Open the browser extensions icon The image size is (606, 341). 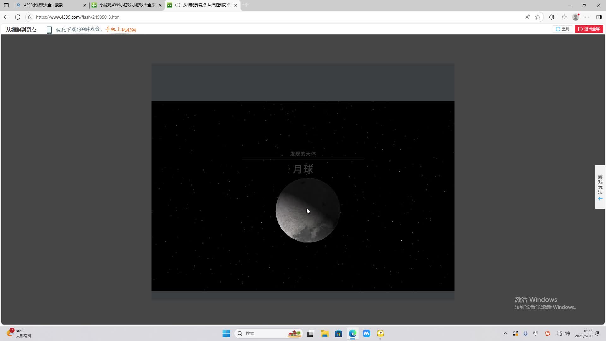point(551,17)
